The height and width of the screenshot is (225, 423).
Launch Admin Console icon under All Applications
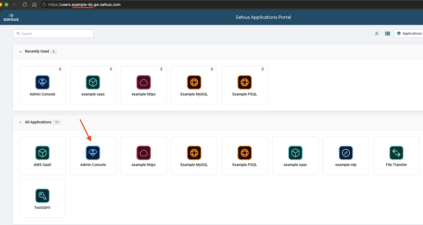93,153
